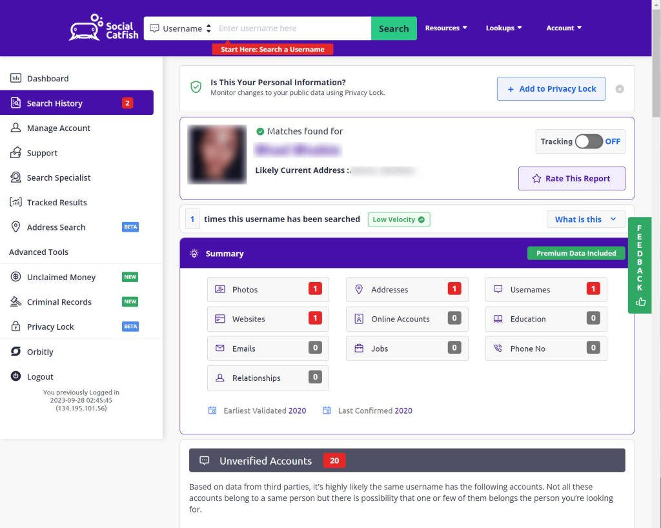Click the Feedback thumbs-up icon
The width and height of the screenshot is (661, 528).
pyautogui.click(x=641, y=301)
